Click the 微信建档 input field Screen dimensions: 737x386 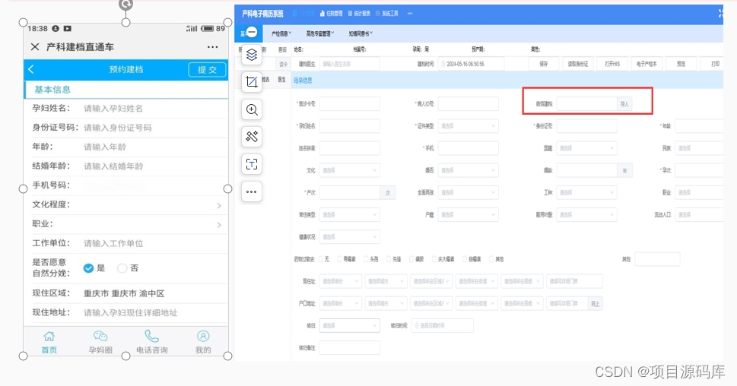(586, 104)
